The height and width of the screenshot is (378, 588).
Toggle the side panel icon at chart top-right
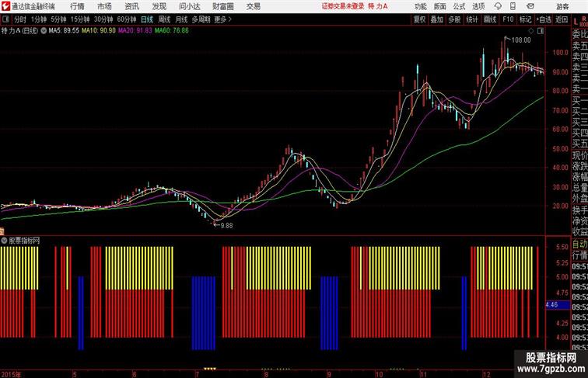(541, 31)
